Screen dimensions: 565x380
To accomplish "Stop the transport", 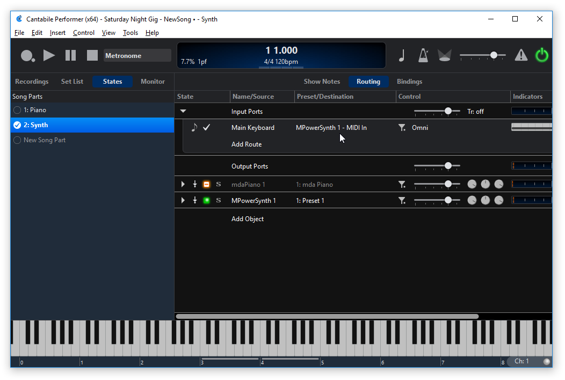I will (92, 55).
